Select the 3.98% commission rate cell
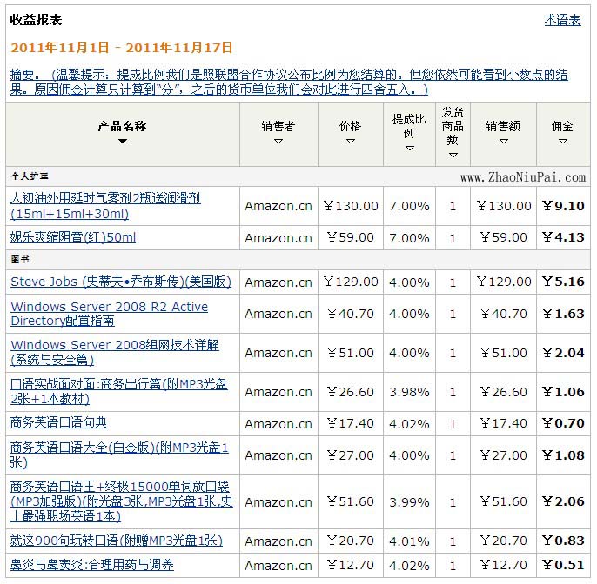 click(409, 392)
